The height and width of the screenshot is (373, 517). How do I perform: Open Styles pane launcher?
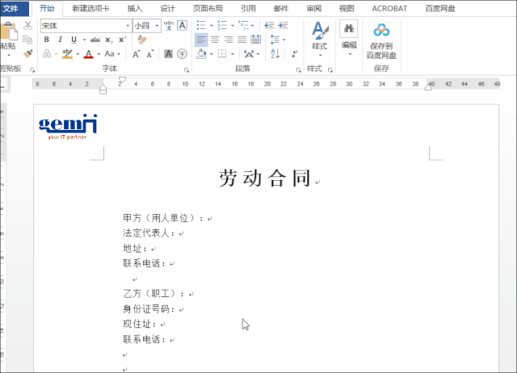330,70
